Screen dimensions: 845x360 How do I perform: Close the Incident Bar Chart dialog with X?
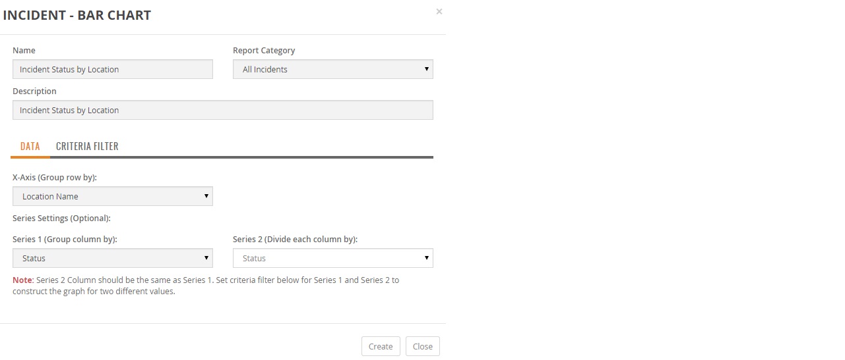coord(439,11)
